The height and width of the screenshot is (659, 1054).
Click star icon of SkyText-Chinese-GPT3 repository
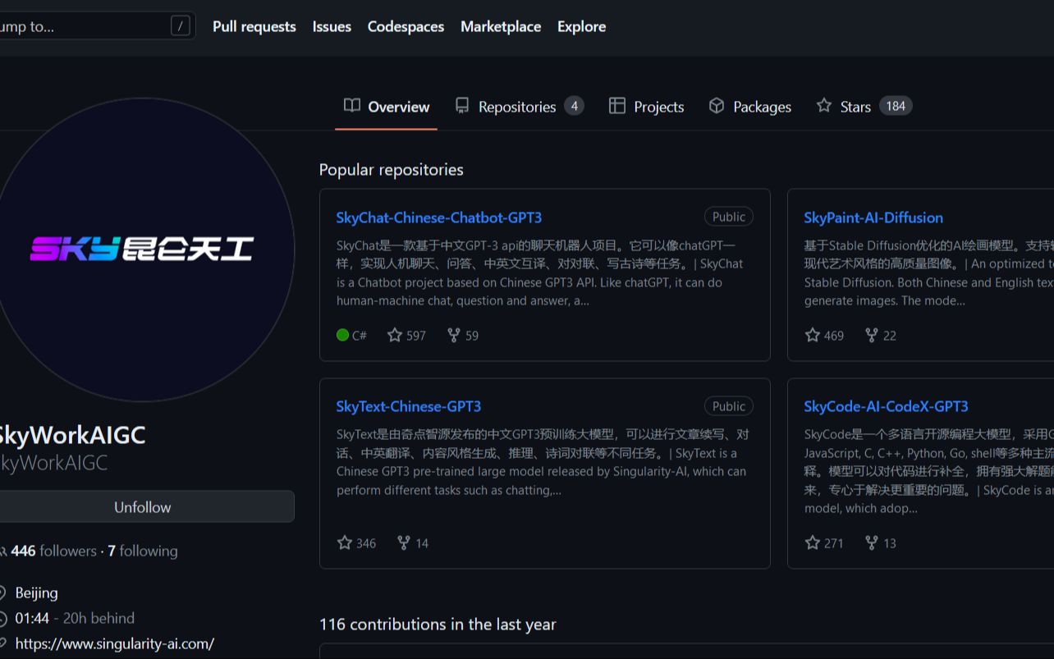tap(345, 542)
